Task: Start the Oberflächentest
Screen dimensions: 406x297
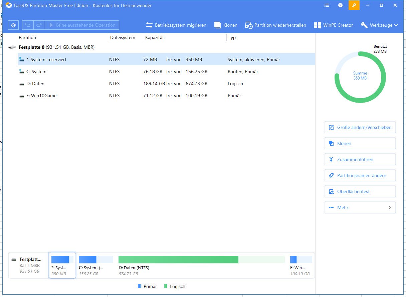Action: [360, 191]
